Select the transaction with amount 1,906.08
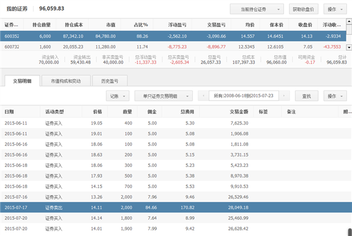 (x=175, y=134)
